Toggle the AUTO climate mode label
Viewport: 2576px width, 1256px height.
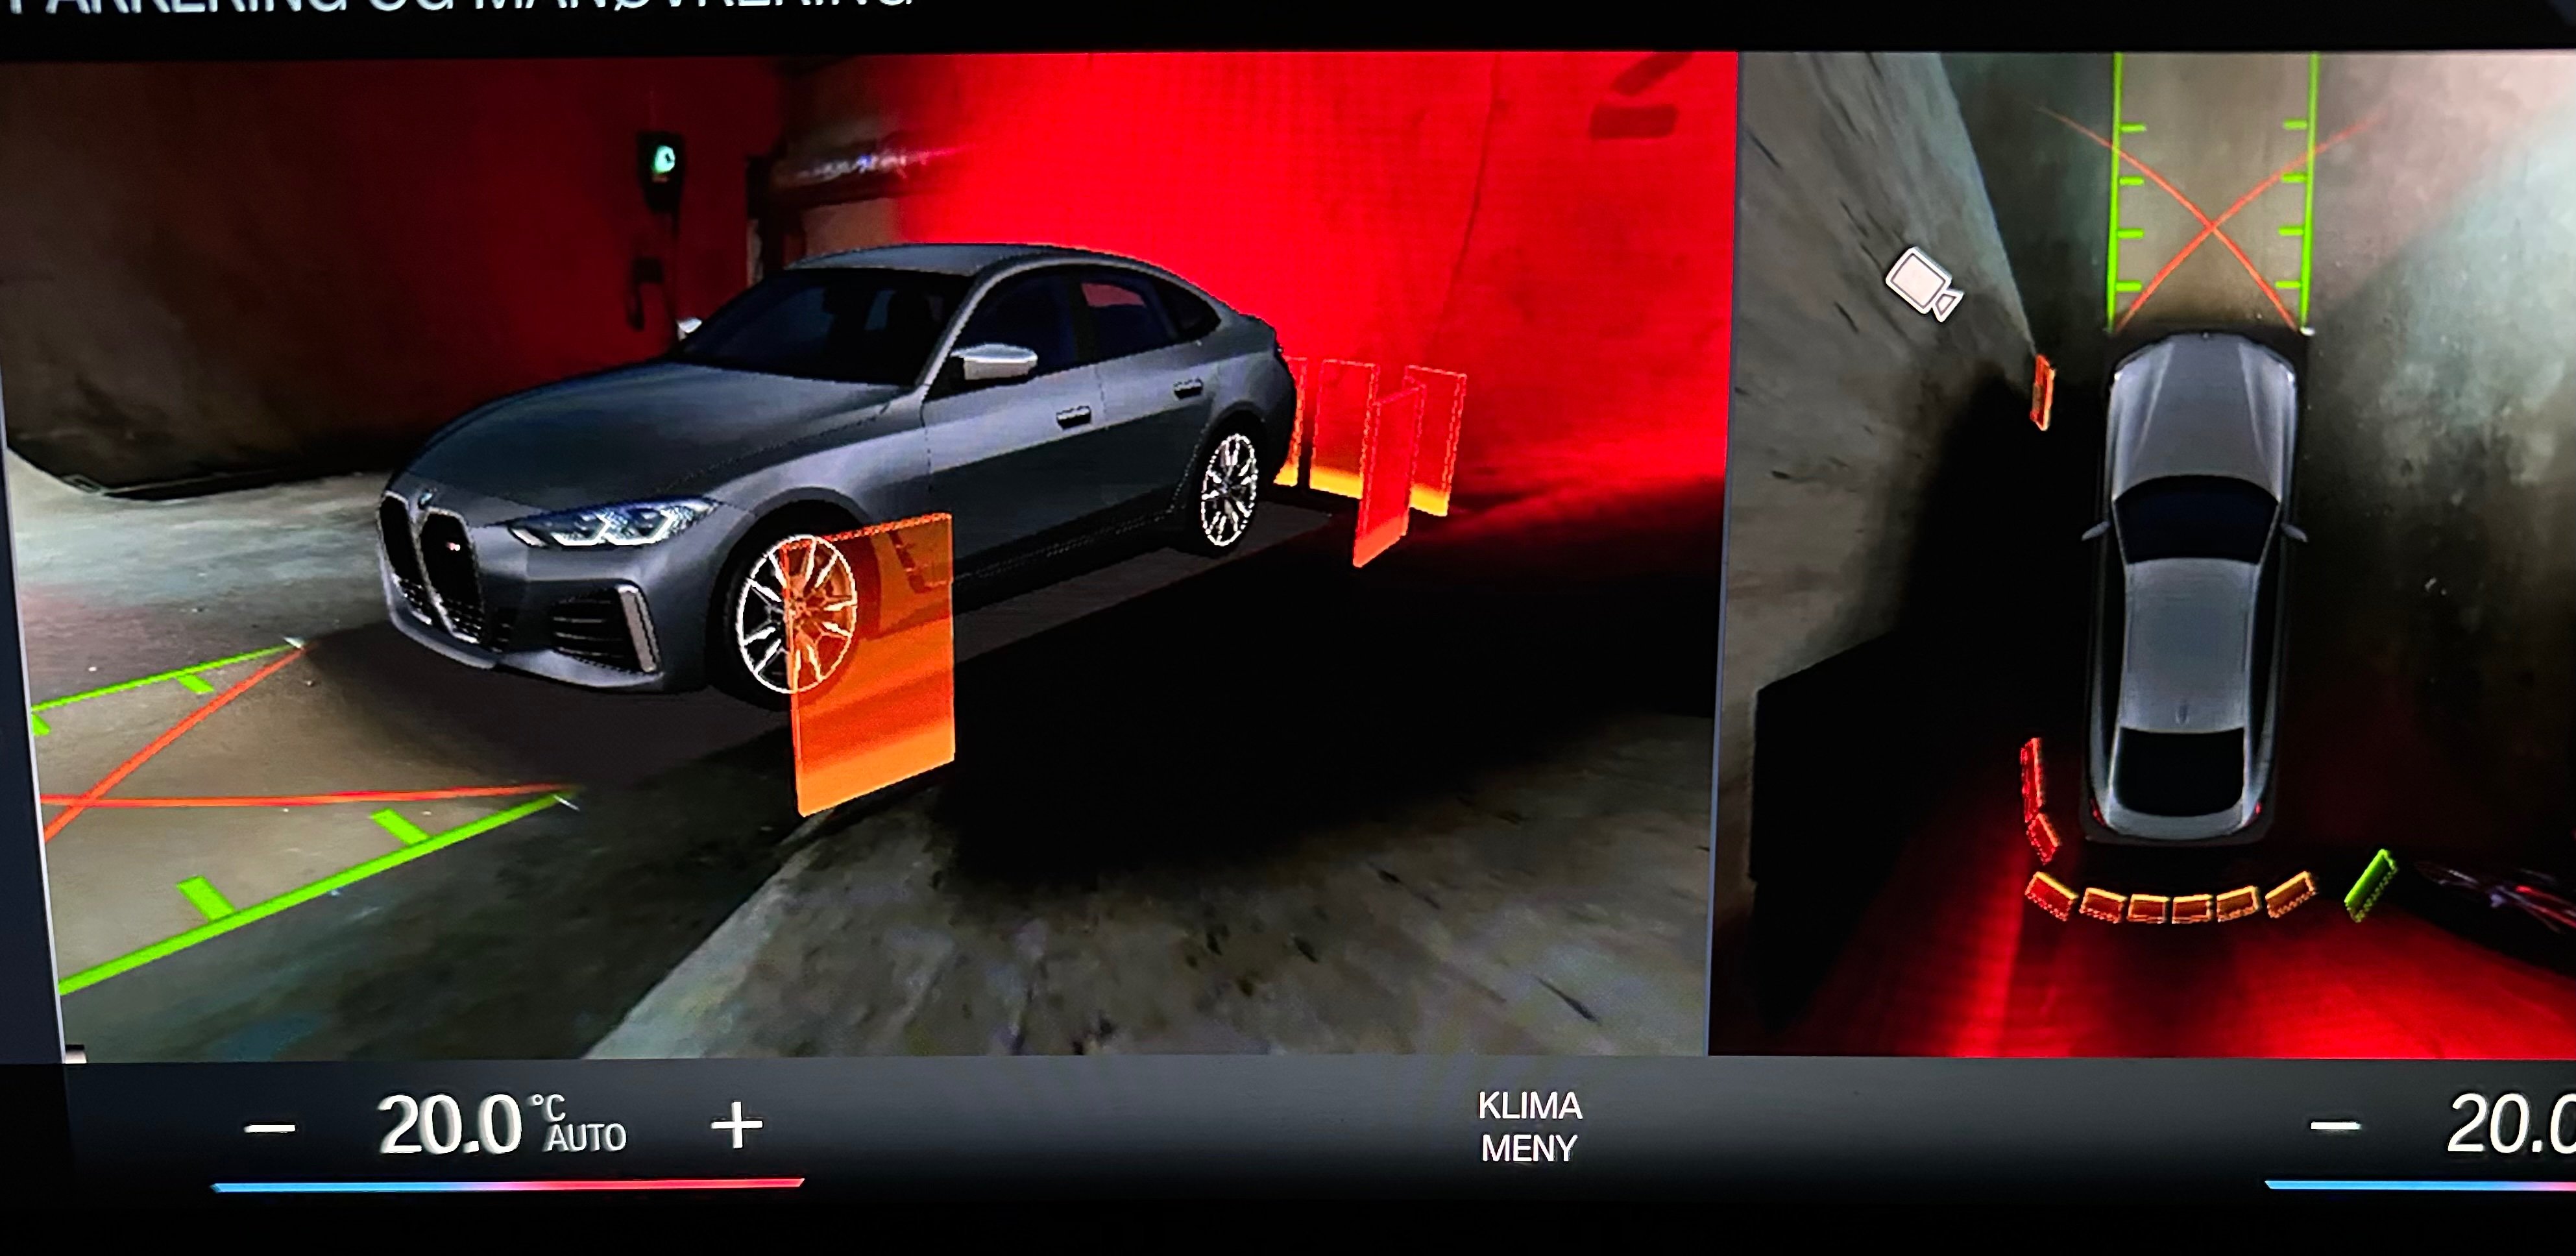[x=586, y=1138]
